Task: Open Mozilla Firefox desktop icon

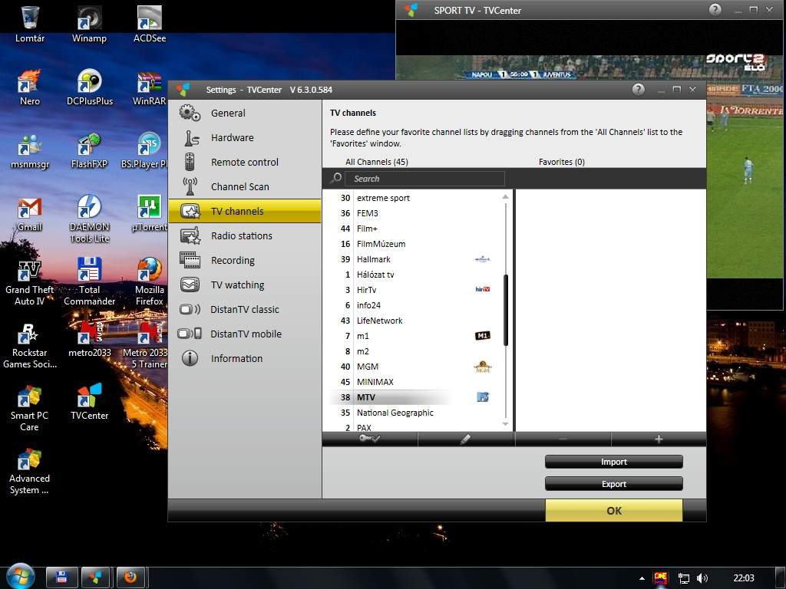Action: point(150,282)
